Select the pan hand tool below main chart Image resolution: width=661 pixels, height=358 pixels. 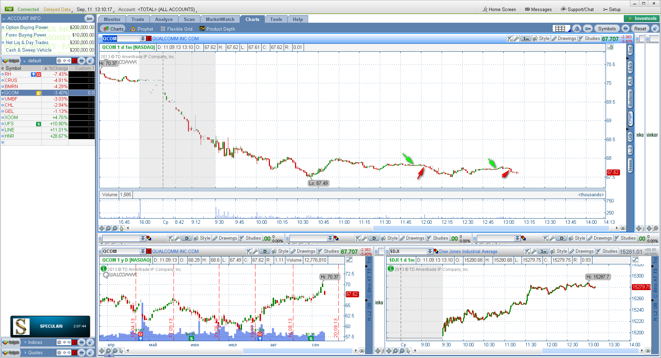121,228
